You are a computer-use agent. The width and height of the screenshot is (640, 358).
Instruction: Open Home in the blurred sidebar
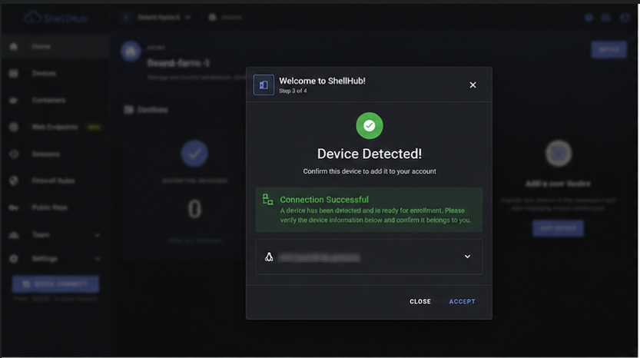coord(55,47)
